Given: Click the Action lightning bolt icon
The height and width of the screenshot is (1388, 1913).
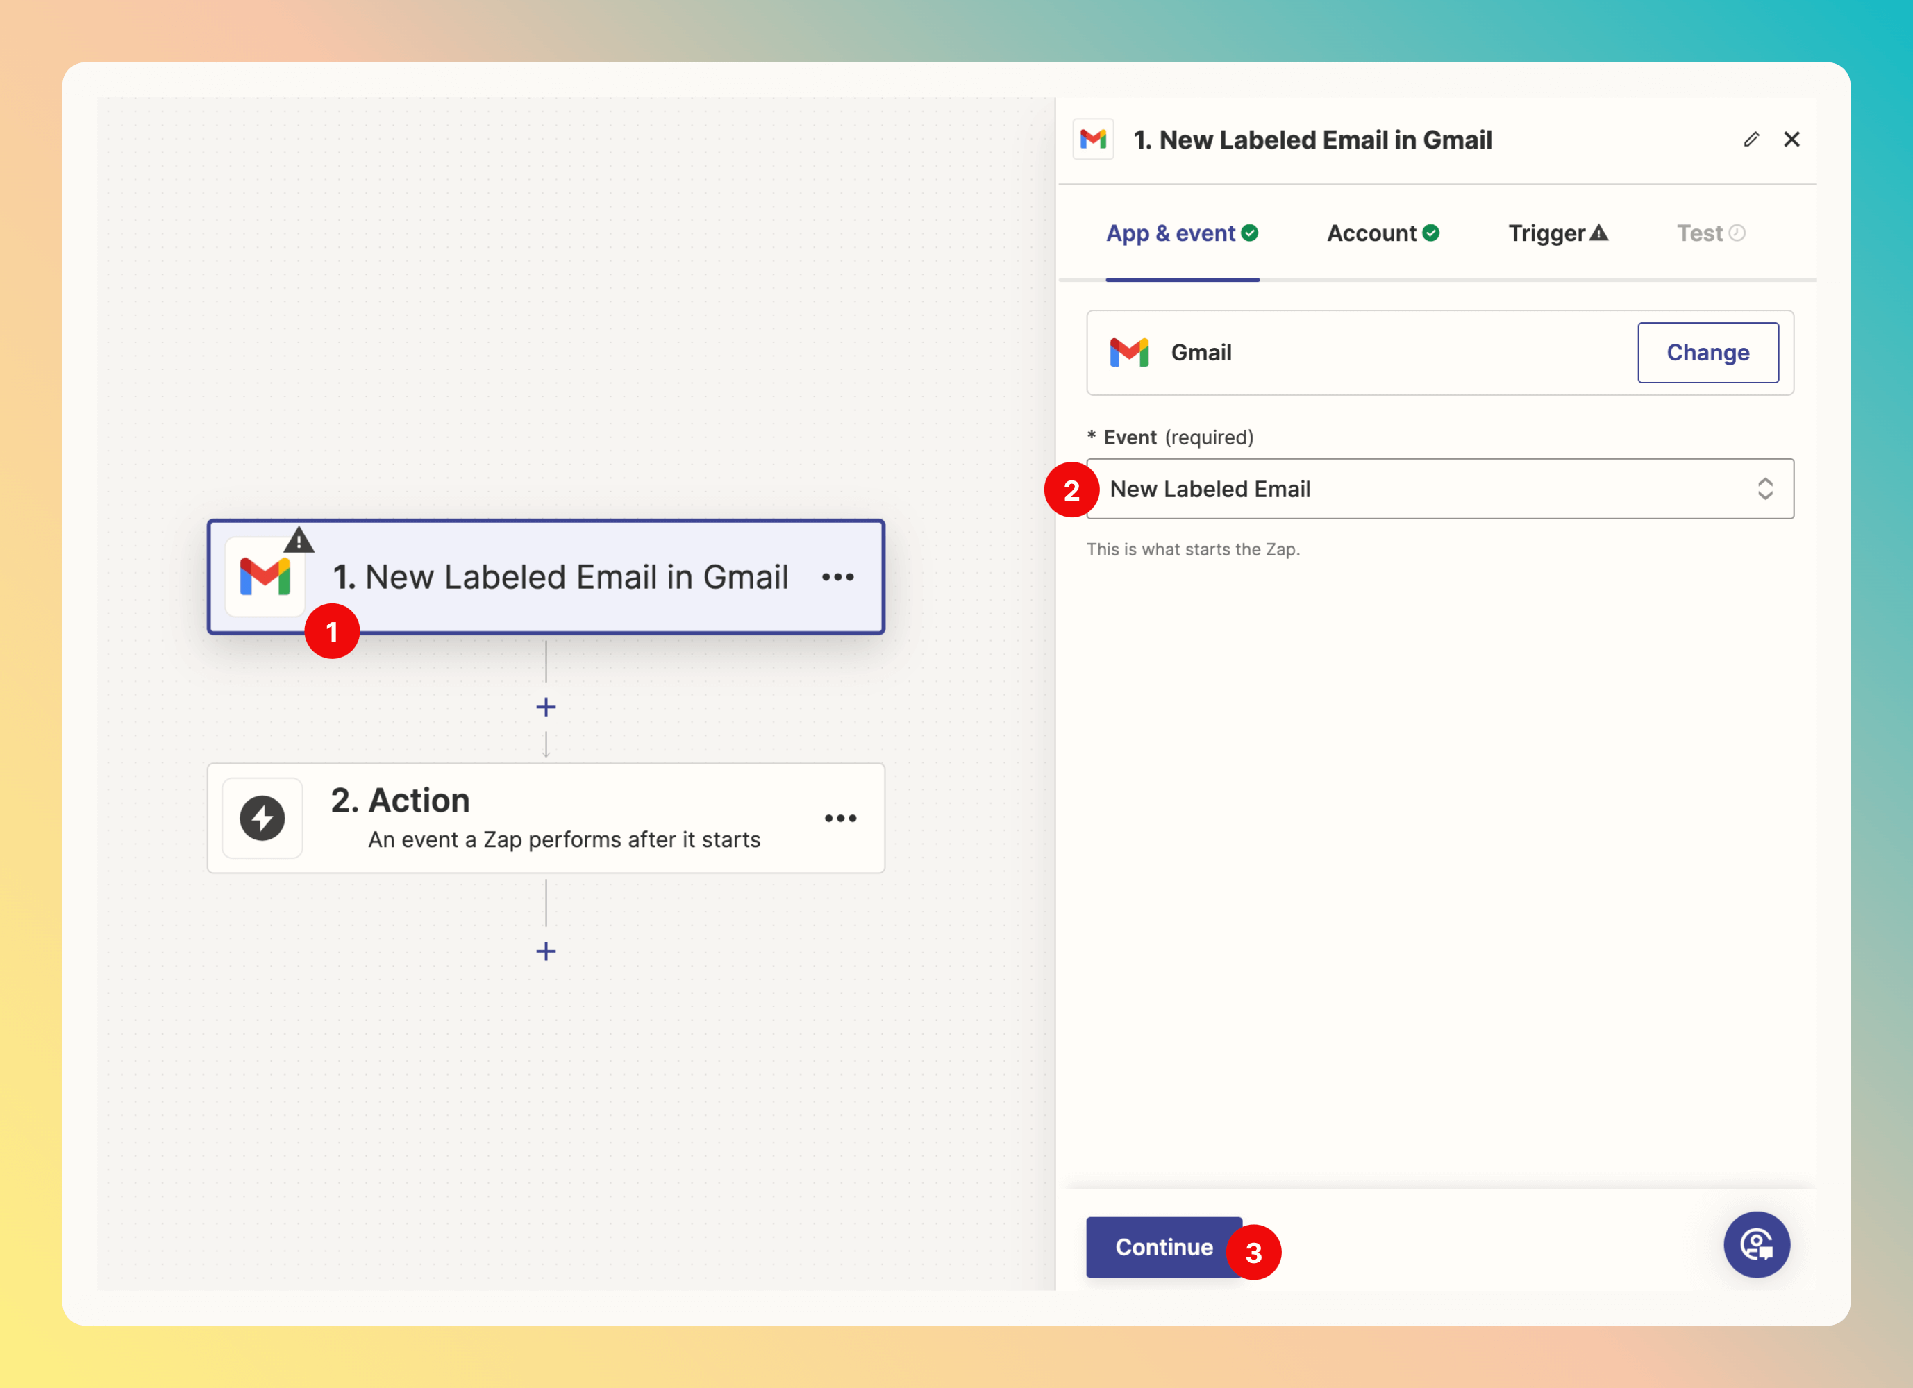Looking at the screenshot, I should click(x=262, y=818).
